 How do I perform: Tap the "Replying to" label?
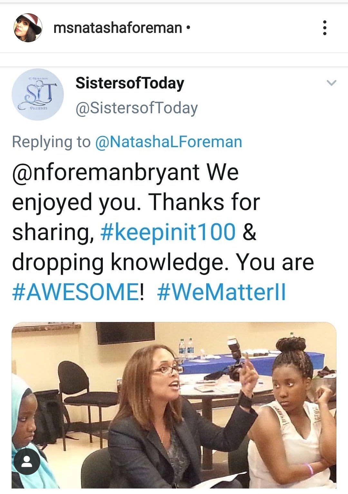coord(51,142)
